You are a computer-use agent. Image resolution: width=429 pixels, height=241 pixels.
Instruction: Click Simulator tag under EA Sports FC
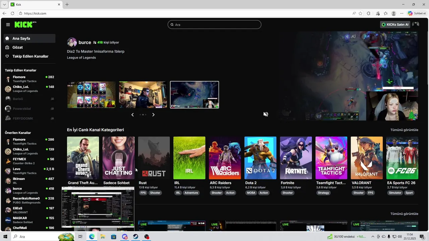[x=395, y=193]
